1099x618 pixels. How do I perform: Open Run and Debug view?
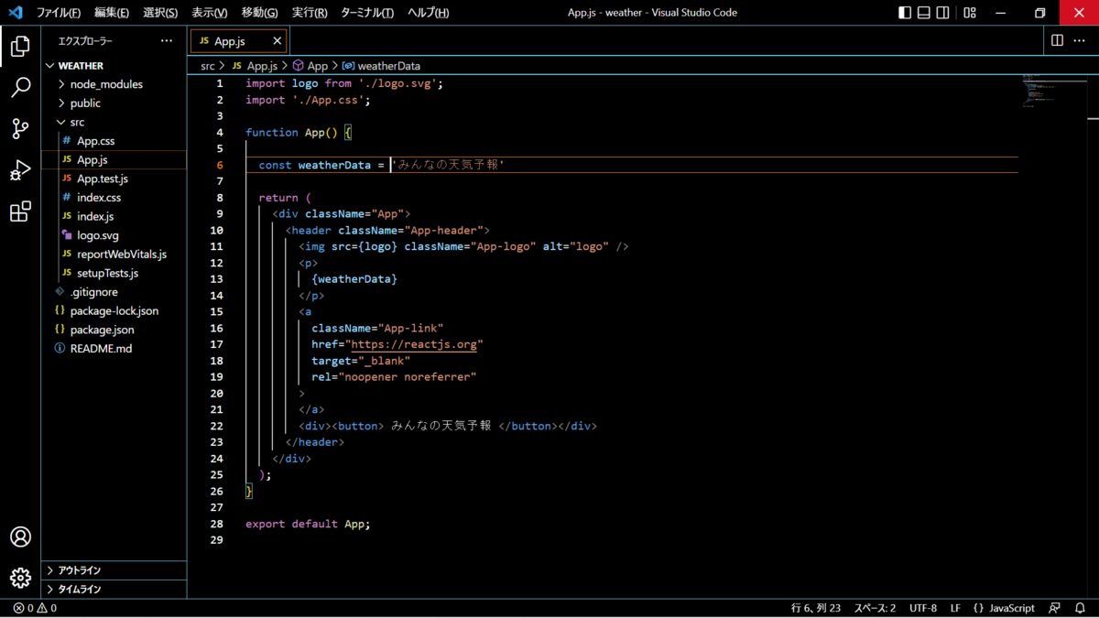click(x=20, y=170)
